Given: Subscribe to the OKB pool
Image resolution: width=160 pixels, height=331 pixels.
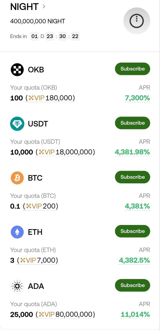Looking at the screenshot, I should click(x=132, y=69).
